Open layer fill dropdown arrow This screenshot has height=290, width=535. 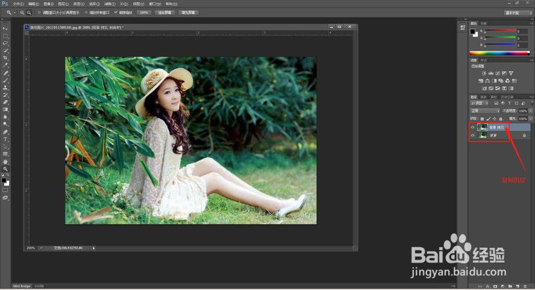(x=531, y=119)
